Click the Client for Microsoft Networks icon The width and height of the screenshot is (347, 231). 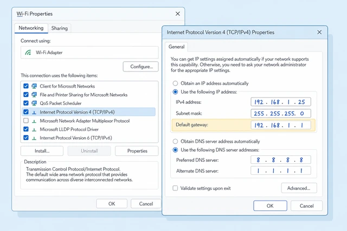34,86
